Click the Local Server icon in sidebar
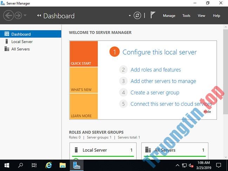 [7, 41]
